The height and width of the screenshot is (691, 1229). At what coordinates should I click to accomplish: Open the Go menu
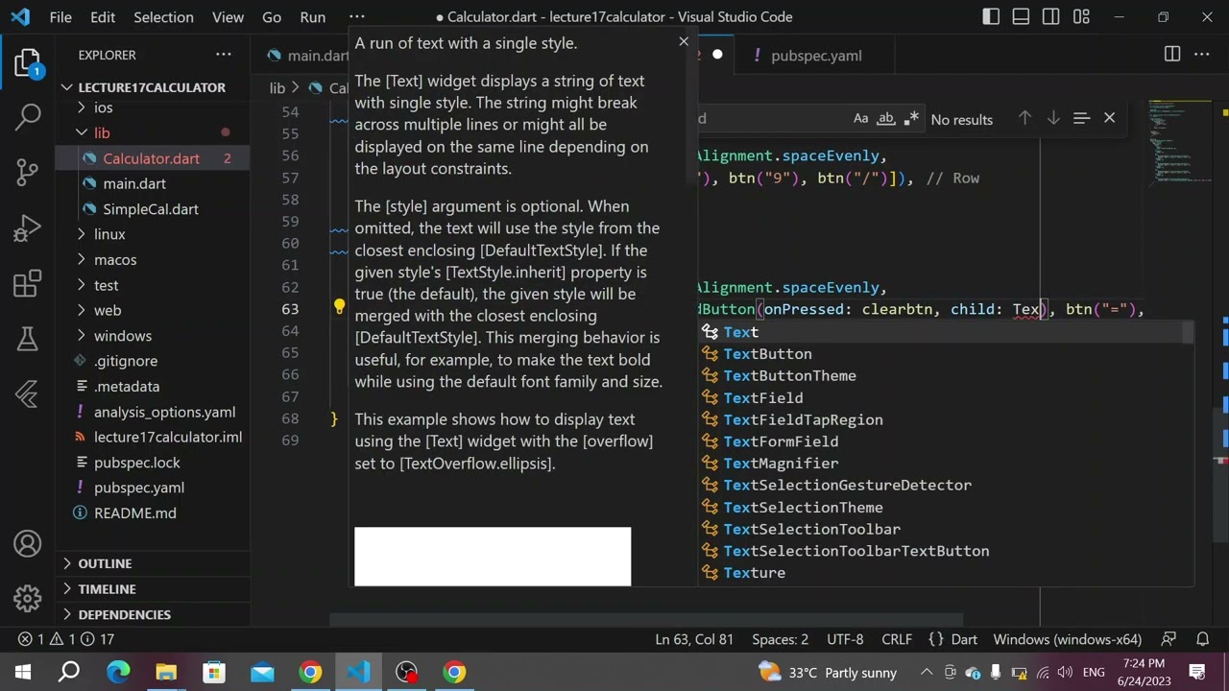point(272,17)
